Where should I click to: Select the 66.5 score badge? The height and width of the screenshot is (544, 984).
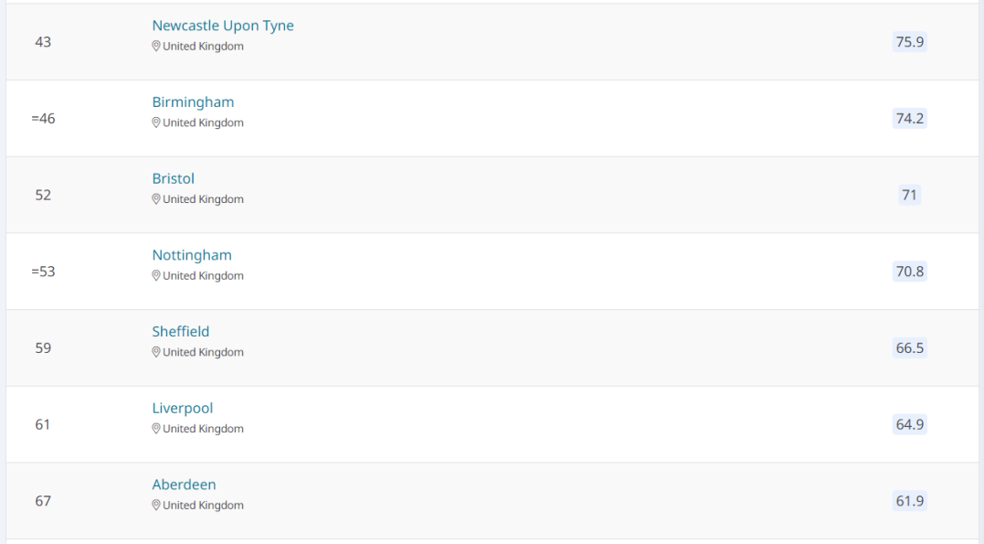coord(909,348)
